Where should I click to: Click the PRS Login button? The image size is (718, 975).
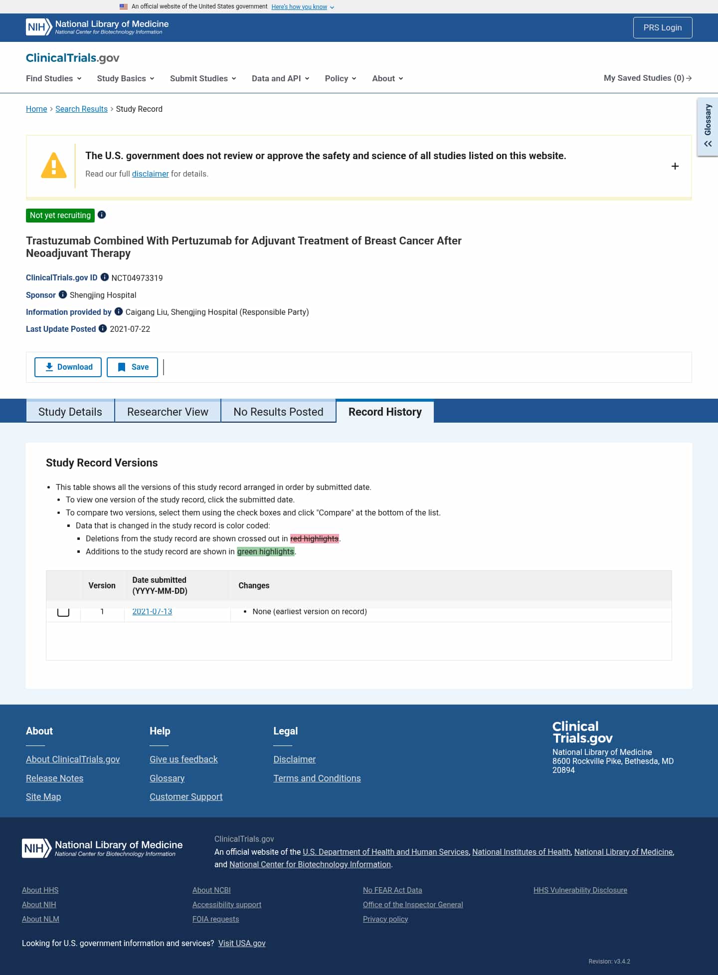tap(663, 27)
